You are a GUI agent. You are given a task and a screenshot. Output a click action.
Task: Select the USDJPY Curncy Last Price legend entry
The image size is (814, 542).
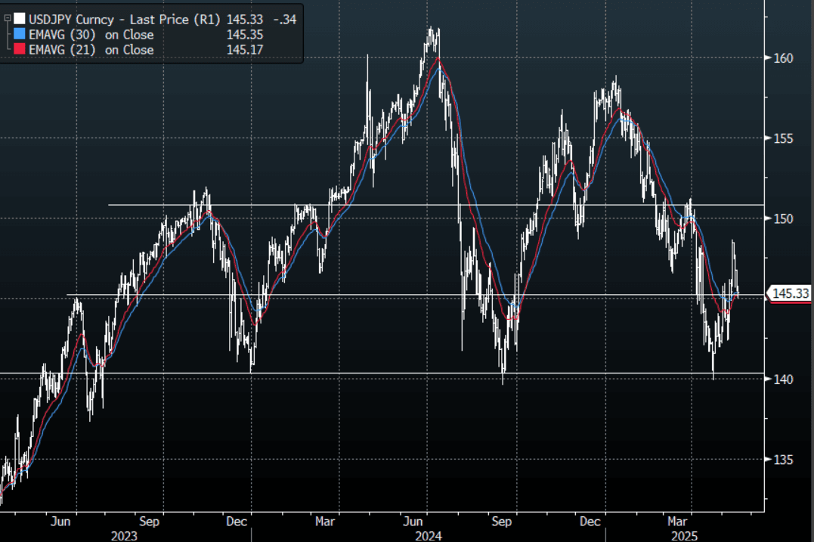click(x=125, y=18)
